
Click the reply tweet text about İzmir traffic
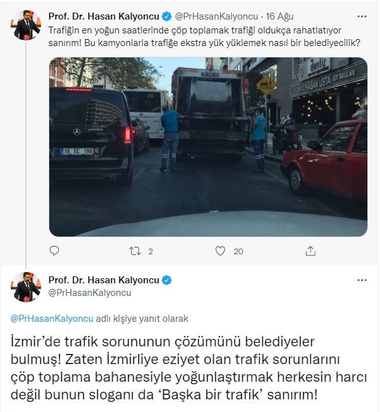click(x=189, y=368)
